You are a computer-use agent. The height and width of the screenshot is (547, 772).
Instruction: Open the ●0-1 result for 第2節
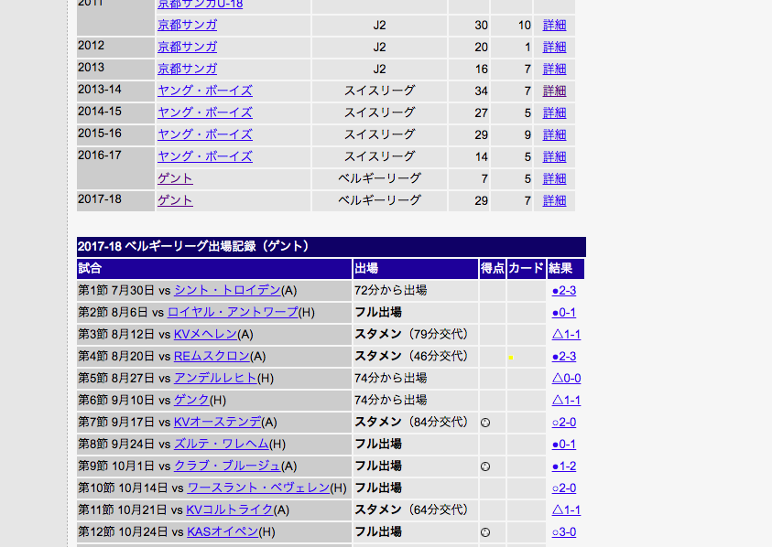pos(564,313)
